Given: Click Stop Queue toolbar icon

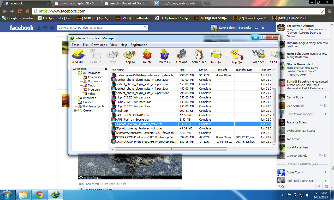Looking at the screenshot, I should (237, 57).
